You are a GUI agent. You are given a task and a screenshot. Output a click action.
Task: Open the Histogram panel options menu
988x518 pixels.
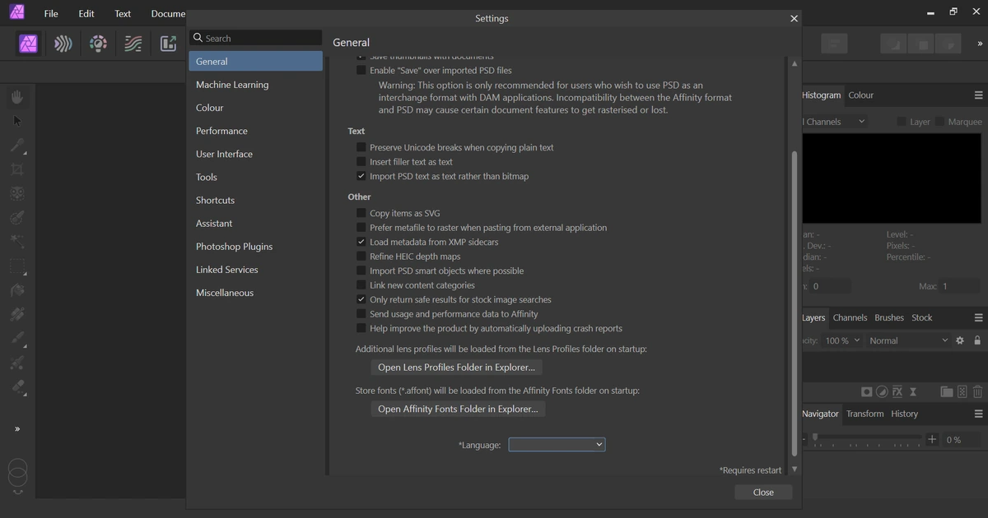pos(978,95)
